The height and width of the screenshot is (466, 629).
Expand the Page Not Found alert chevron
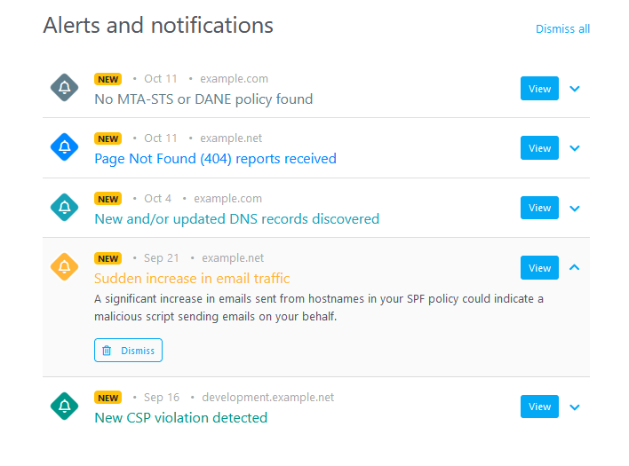click(x=575, y=148)
